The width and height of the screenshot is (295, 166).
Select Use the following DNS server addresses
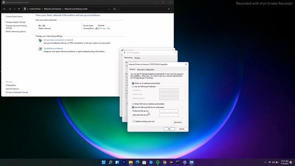pyautogui.click(x=148, y=107)
